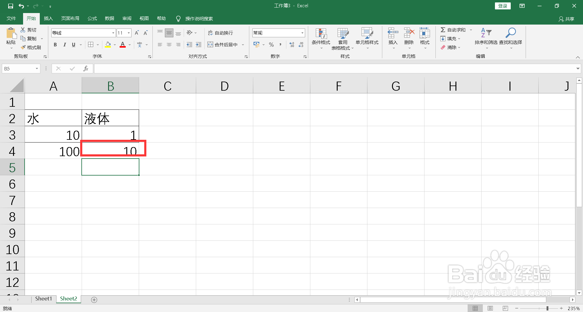Select the Format Painter brush
Screen dimensions: 583x312
click(31, 47)
